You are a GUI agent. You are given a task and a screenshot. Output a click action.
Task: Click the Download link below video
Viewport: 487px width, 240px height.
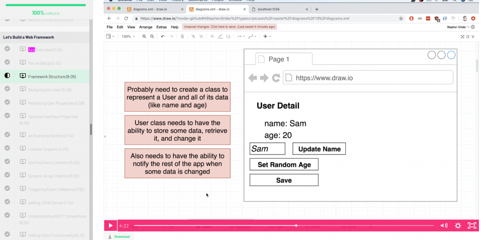pos(119,237)
